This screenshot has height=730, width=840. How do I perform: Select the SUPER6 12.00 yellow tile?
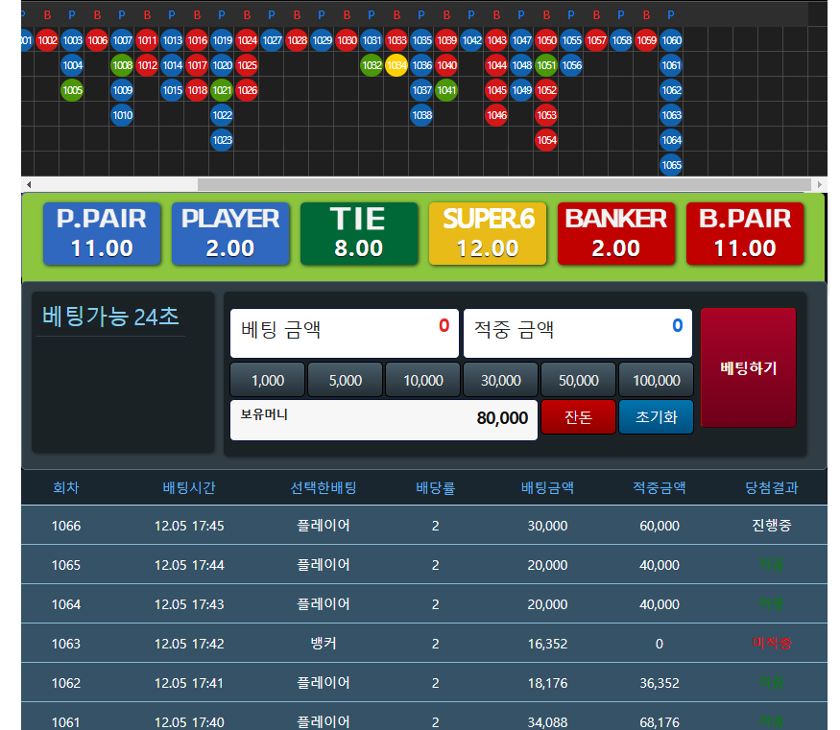coord(488,233)
